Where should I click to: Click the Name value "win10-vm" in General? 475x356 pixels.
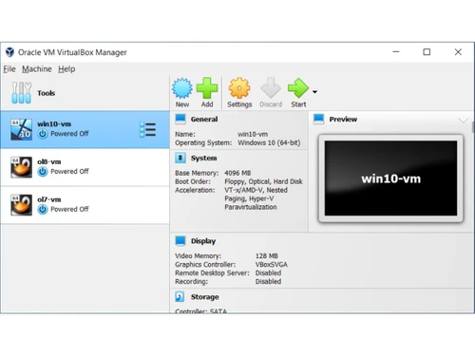253,134
